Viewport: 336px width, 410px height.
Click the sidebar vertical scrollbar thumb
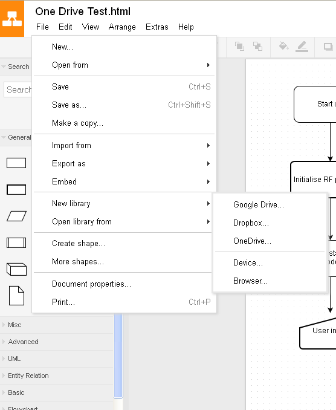(118, 356)
